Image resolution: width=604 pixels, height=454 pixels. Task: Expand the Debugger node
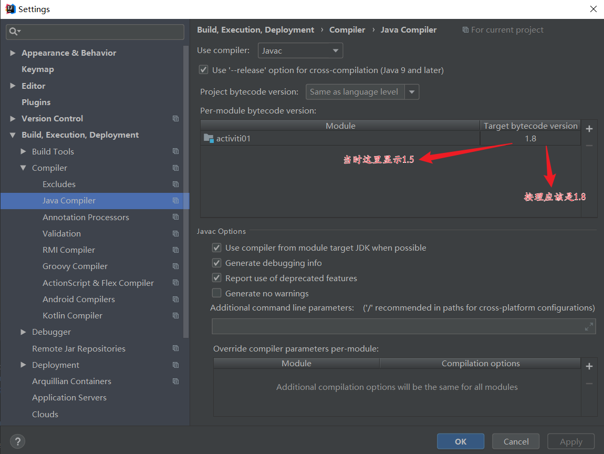point(23,332)
